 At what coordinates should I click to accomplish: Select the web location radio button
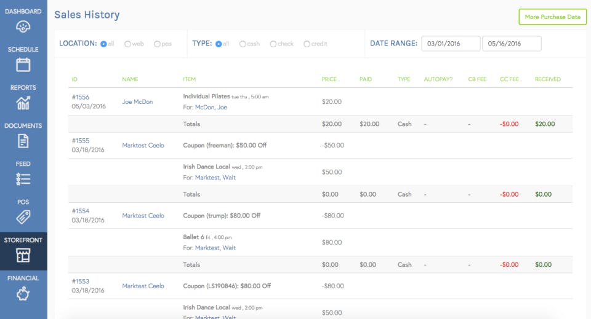pos(127,44)
